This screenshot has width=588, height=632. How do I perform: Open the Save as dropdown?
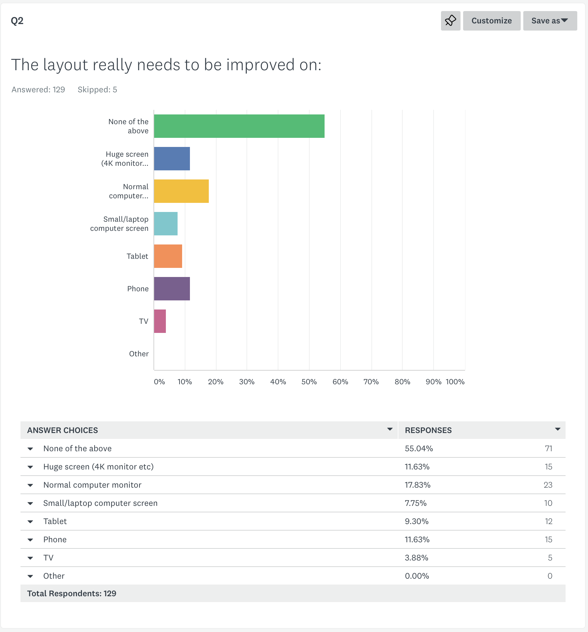[x=550, y=21]
